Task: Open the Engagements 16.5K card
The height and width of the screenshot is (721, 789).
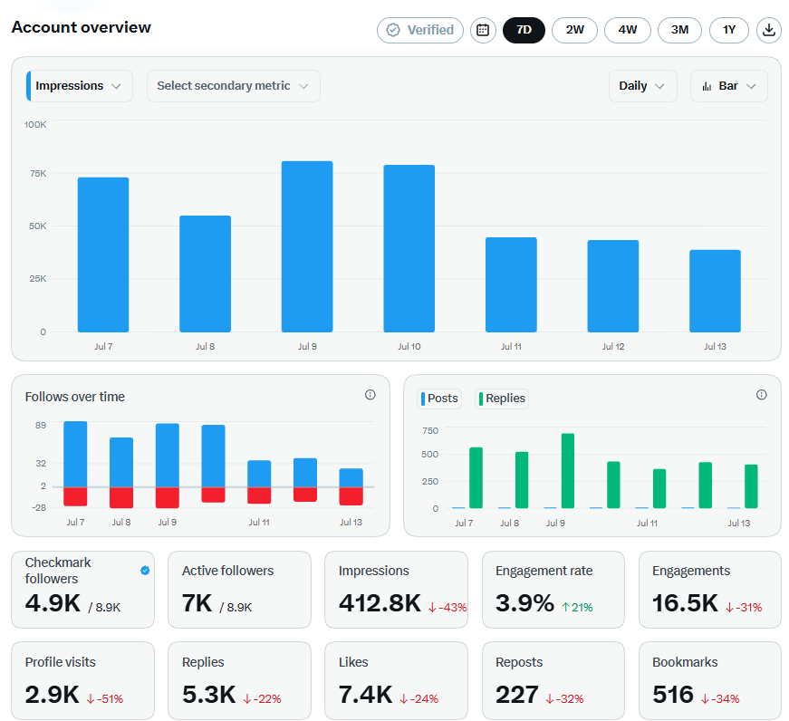Action: pos(710,589)
